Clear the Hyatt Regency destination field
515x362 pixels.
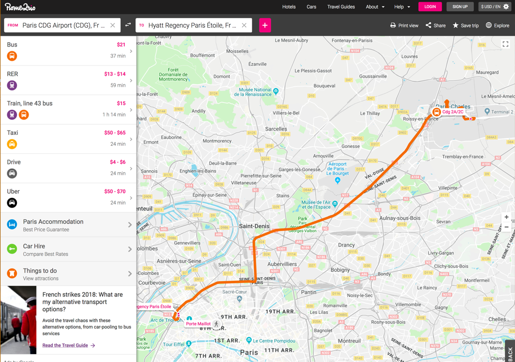pos(244,25)
